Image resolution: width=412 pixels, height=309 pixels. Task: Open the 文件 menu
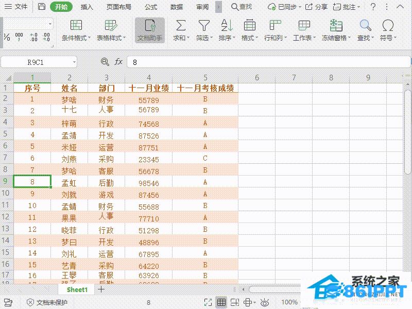[16, 7]
